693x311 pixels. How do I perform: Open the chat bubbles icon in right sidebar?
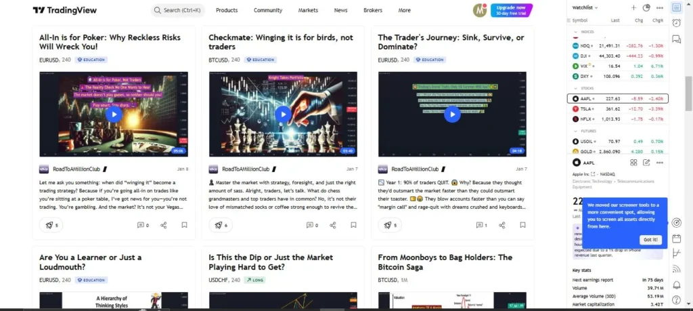coord(676,39)
